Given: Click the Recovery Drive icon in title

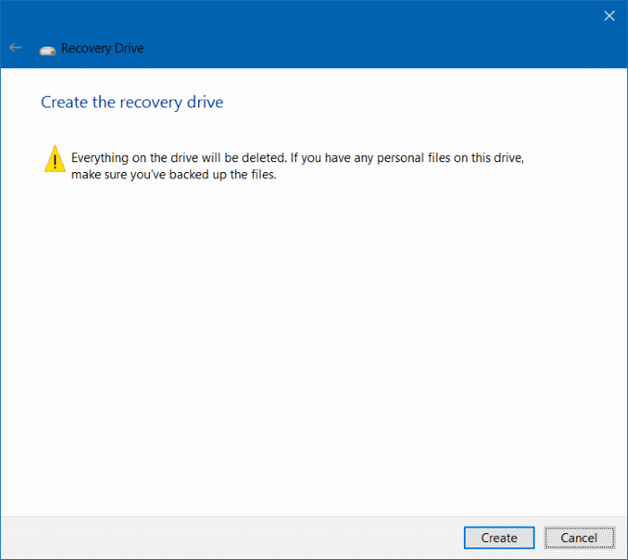Looking at the screenshot, I should 48,51.
